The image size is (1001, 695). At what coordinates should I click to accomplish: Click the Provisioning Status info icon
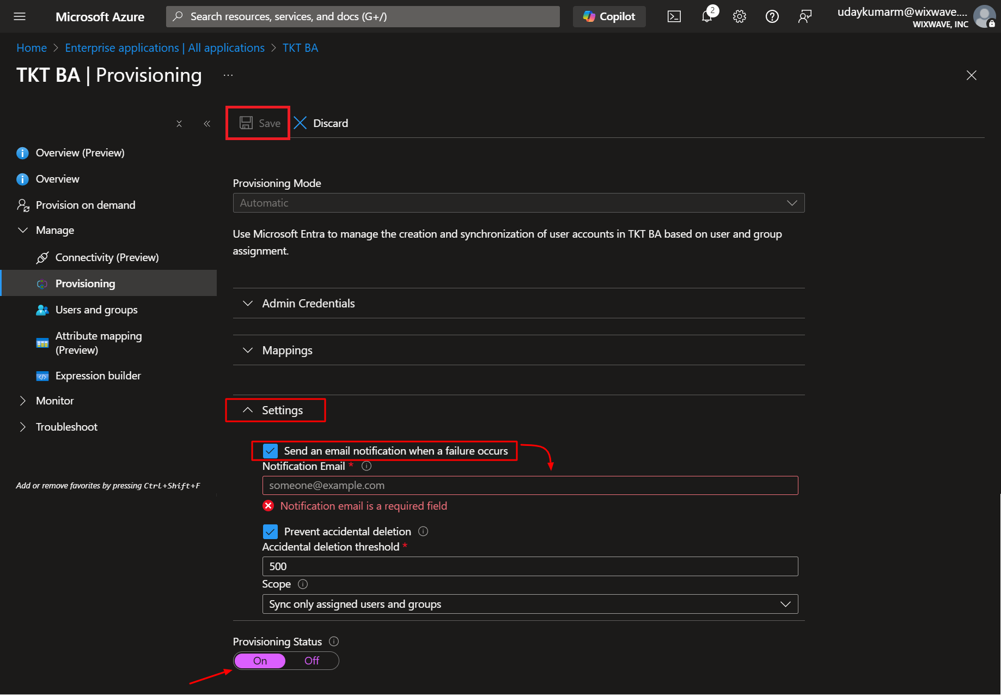(334, 642)
